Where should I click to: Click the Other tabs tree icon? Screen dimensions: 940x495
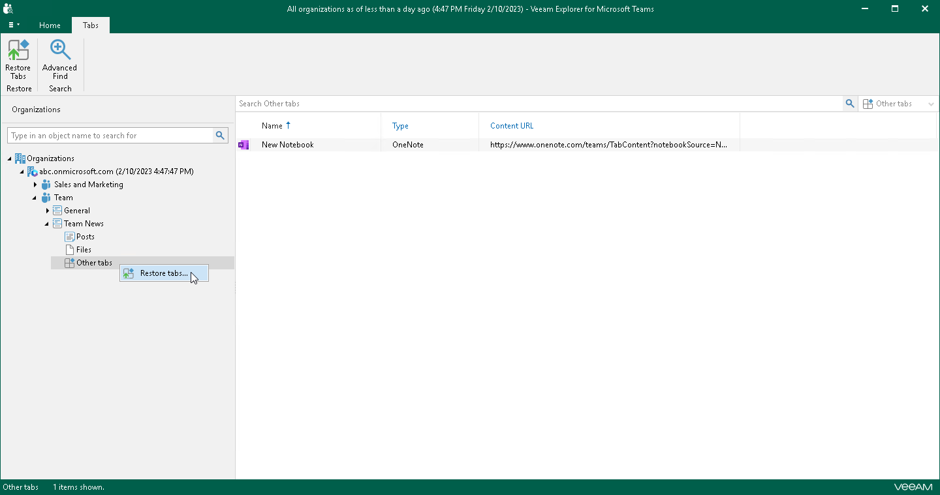click(x=70, y=263)
